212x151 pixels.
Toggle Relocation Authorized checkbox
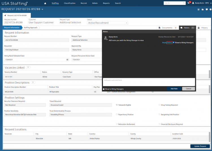pos(117,124)
